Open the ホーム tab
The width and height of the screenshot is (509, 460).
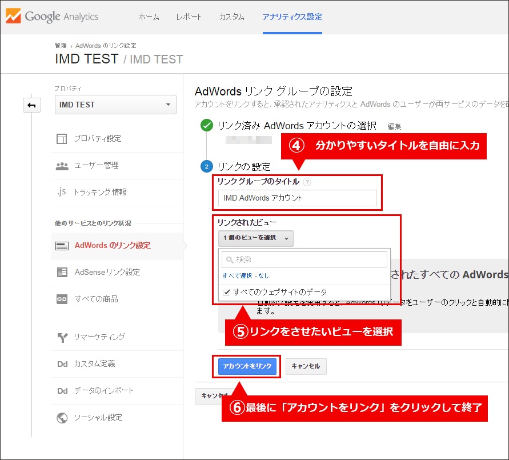pos(149,17)
